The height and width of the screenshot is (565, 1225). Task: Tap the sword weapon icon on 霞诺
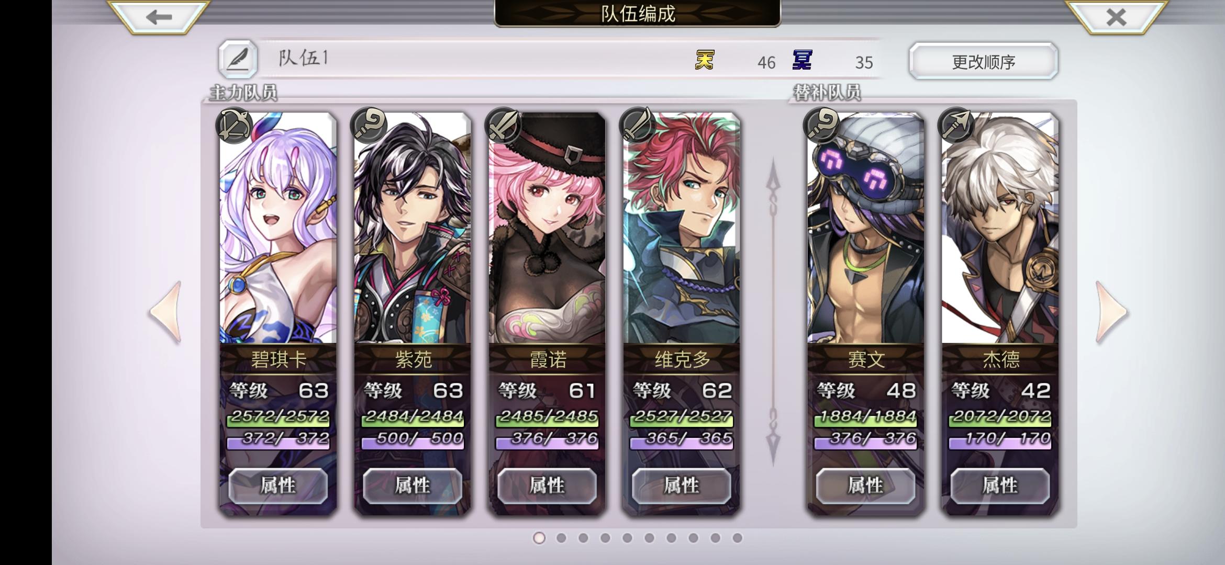click(503, 126)
